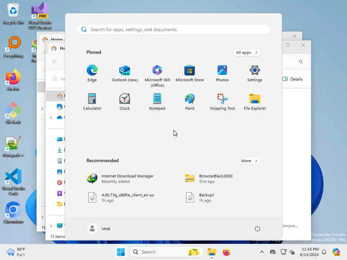Open Edge from pinned apps

click(92, 73)
